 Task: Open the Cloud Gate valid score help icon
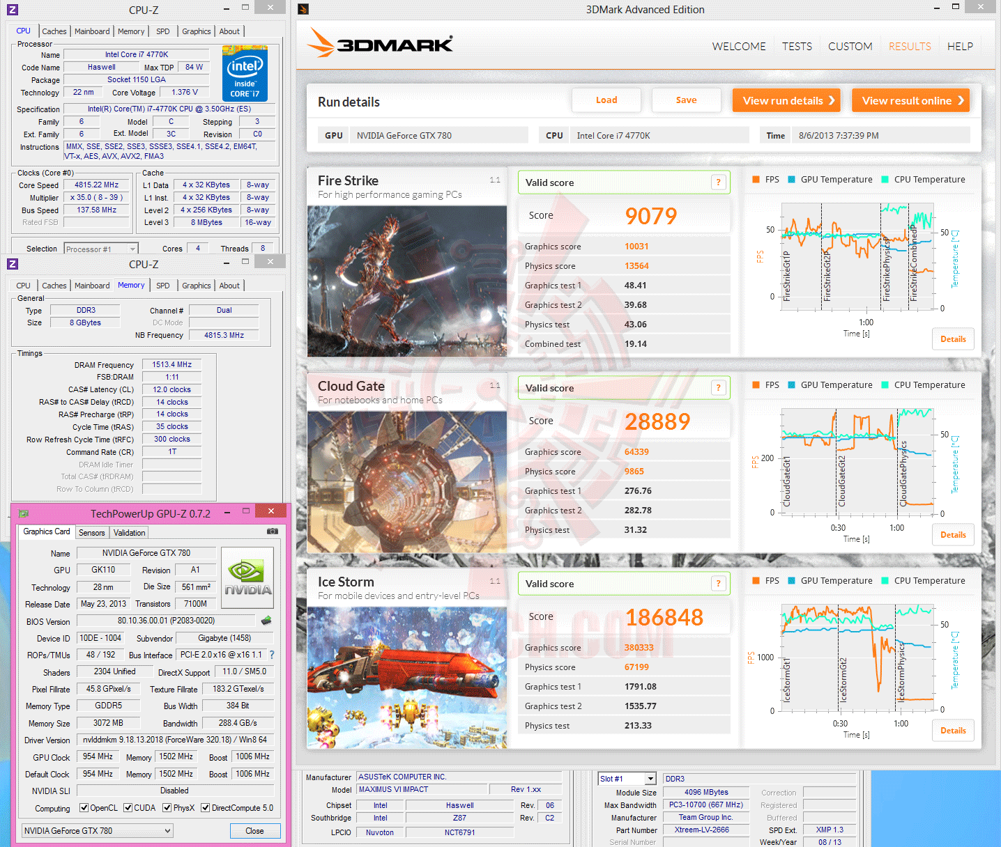click(x=719, y=388)
